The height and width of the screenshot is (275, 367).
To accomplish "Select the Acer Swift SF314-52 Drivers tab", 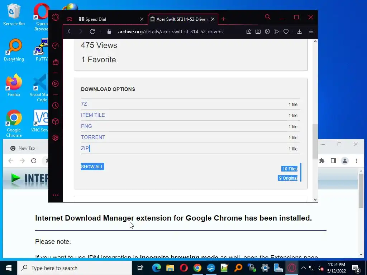I will [183, 19].
